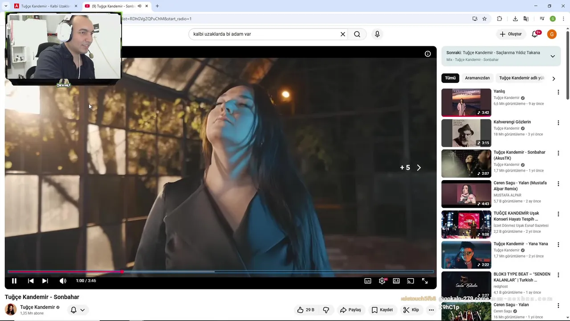Enter fullscreen mode

(x=425, y=281)
